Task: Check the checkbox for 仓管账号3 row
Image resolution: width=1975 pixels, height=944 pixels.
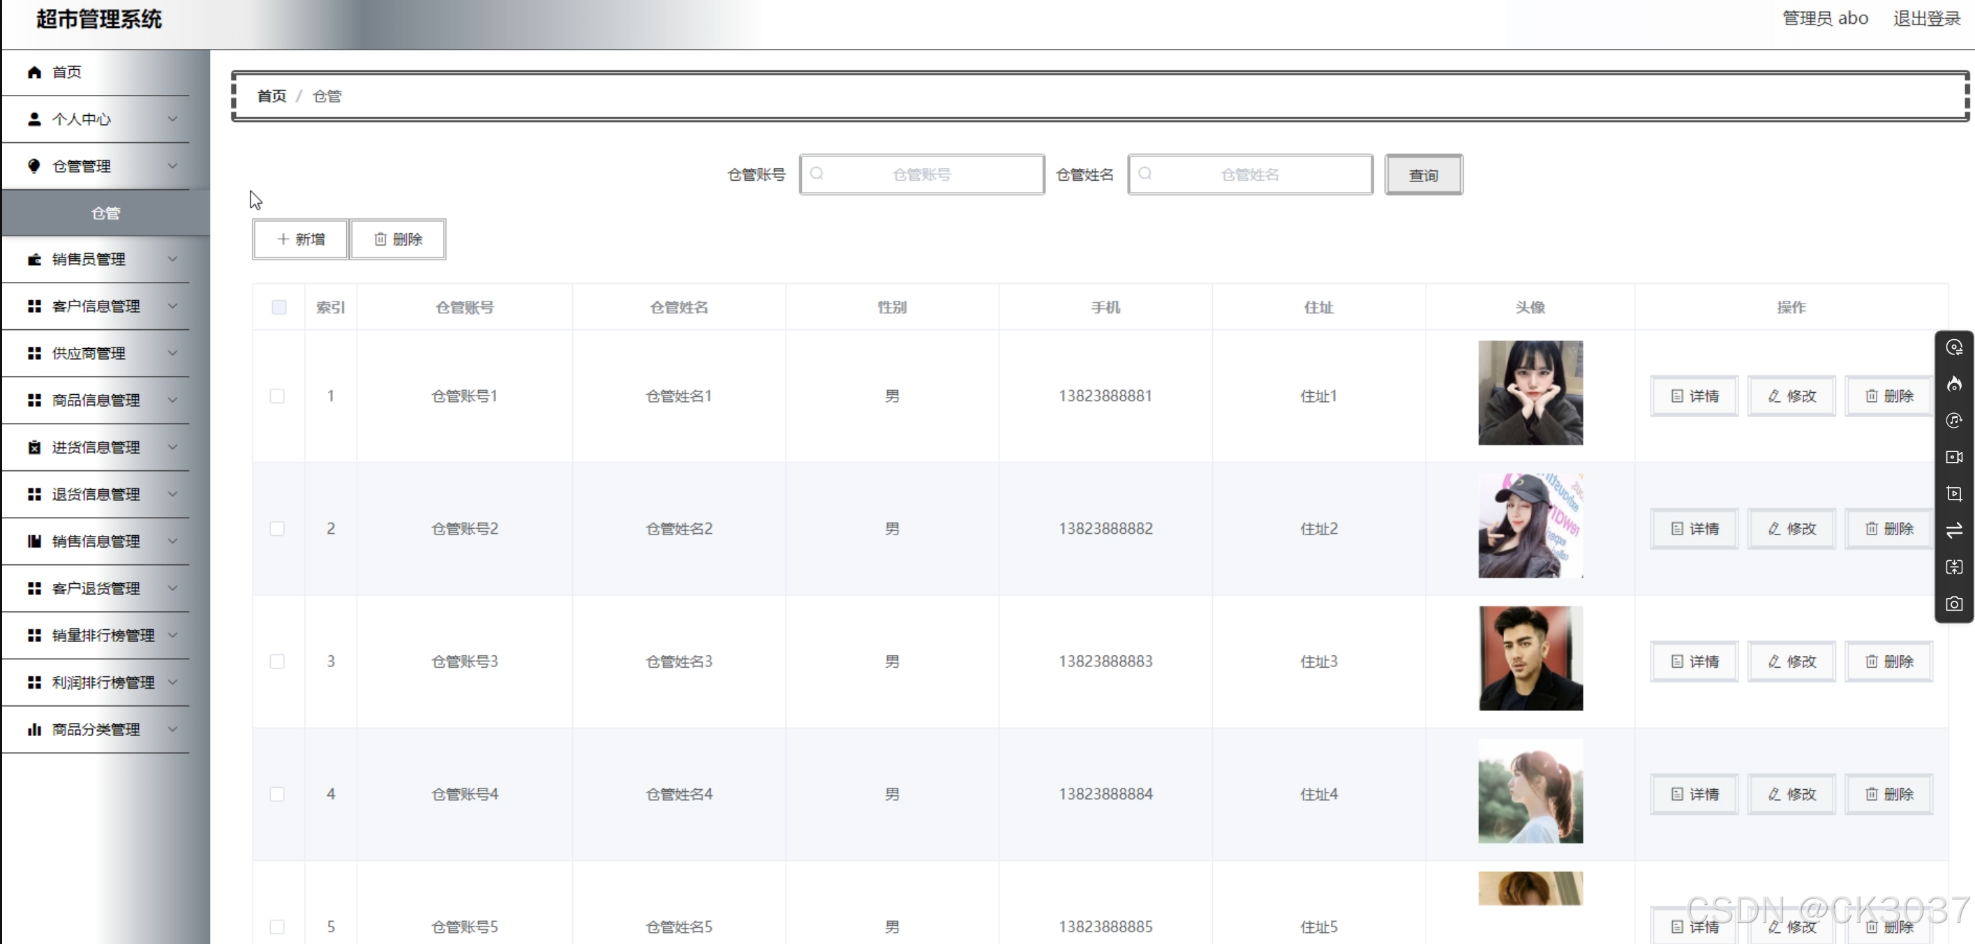Action: (278, 661)
